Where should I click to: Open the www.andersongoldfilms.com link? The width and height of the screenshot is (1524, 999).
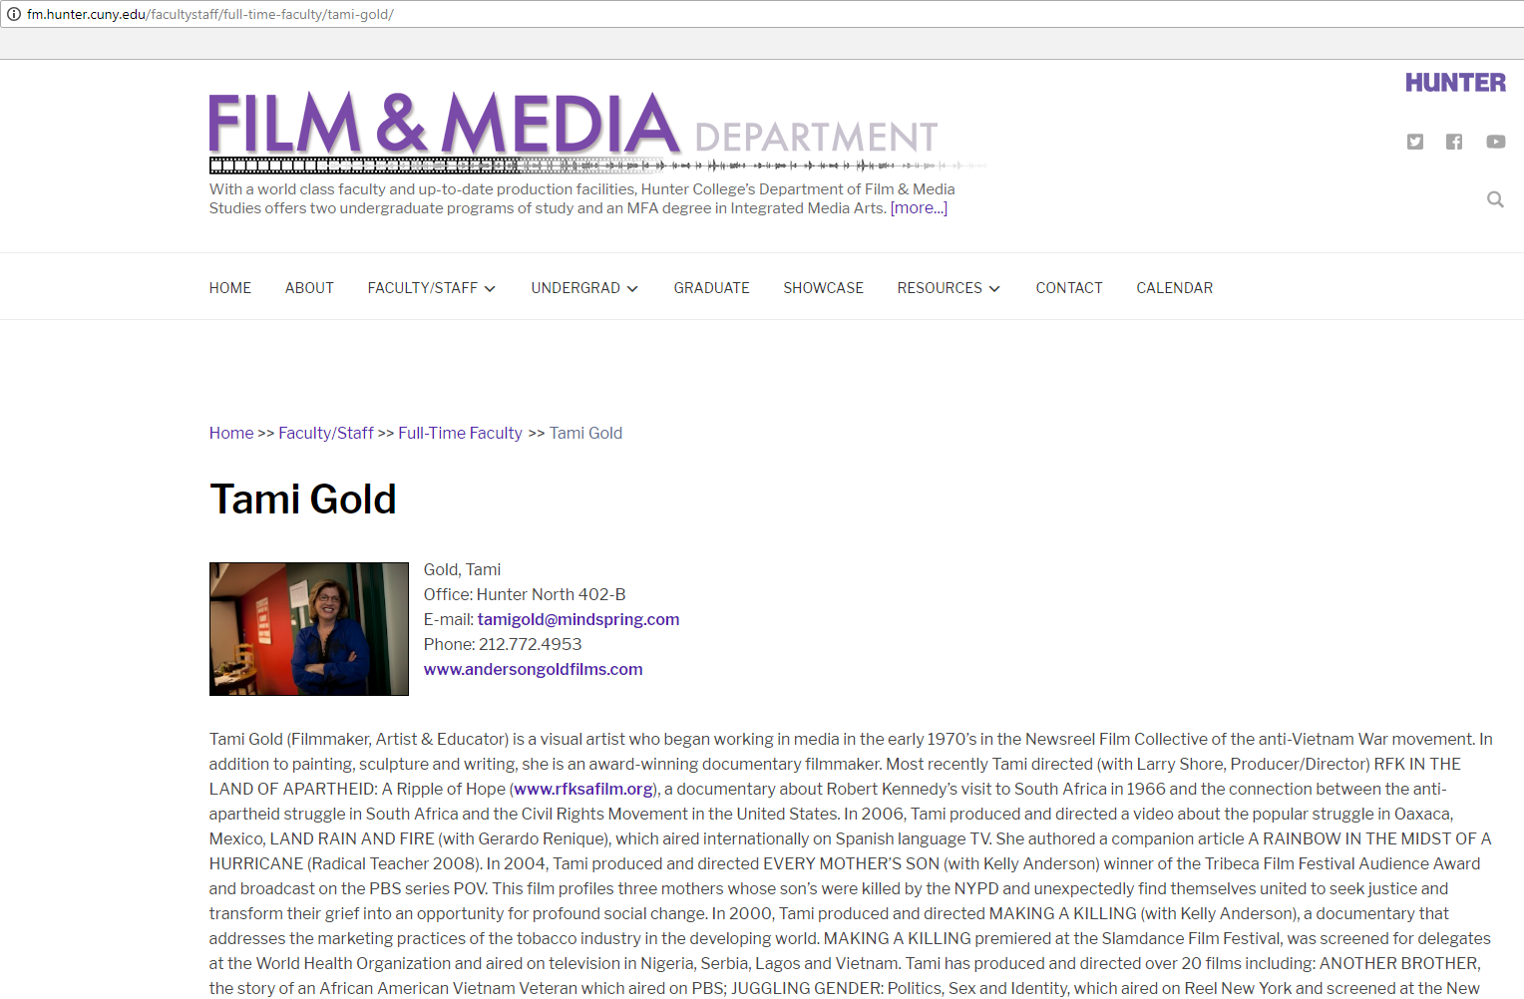click(533, 669)
